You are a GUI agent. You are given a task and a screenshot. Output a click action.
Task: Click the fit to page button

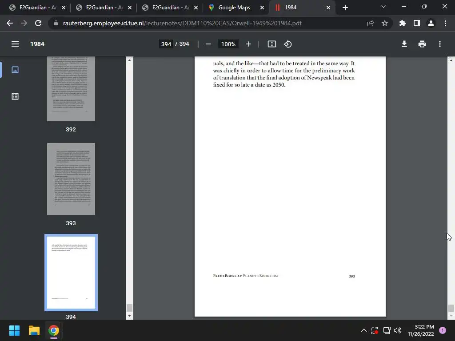271,44
